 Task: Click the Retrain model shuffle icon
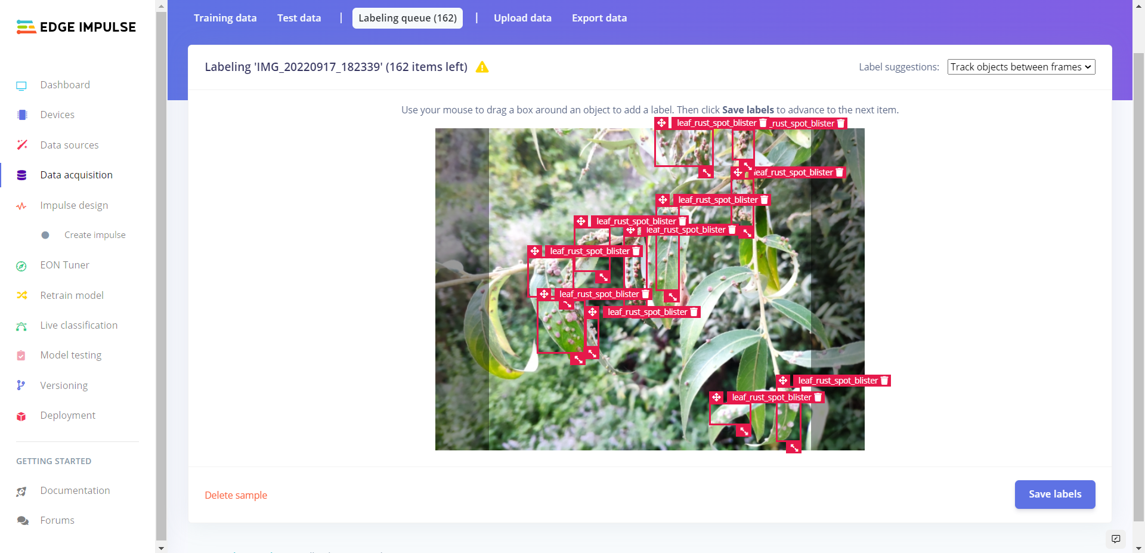click(x=22, y=295)
